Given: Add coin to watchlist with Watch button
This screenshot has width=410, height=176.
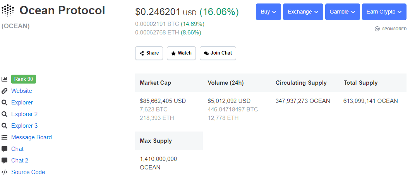Looking at the screenshot, I should 182,53.
